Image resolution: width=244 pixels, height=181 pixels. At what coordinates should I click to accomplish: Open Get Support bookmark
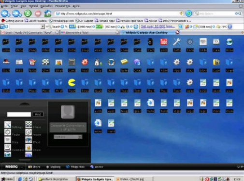click(x=84, y=21)
